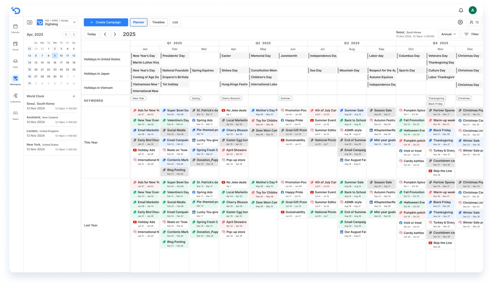The width and height of the screenshot is (492, 286).
Task: Open the Calendar sidebar icon
Action: [15, 28]
